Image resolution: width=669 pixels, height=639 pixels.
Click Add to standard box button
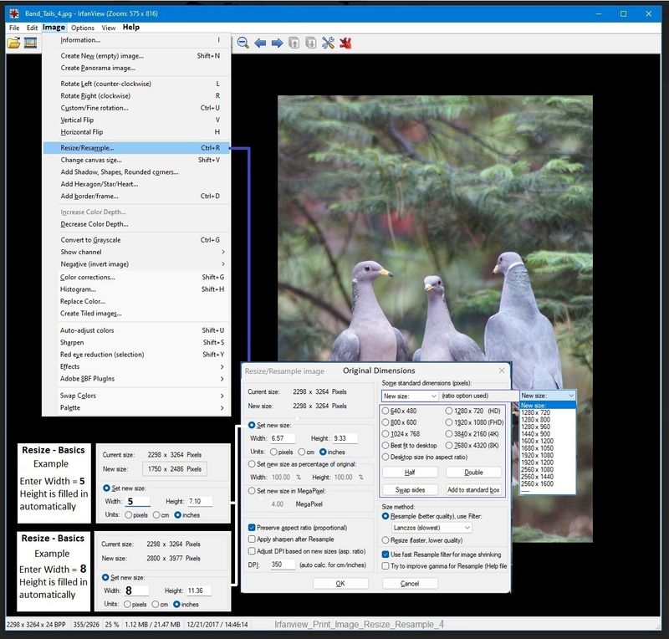tap(473, 489)
